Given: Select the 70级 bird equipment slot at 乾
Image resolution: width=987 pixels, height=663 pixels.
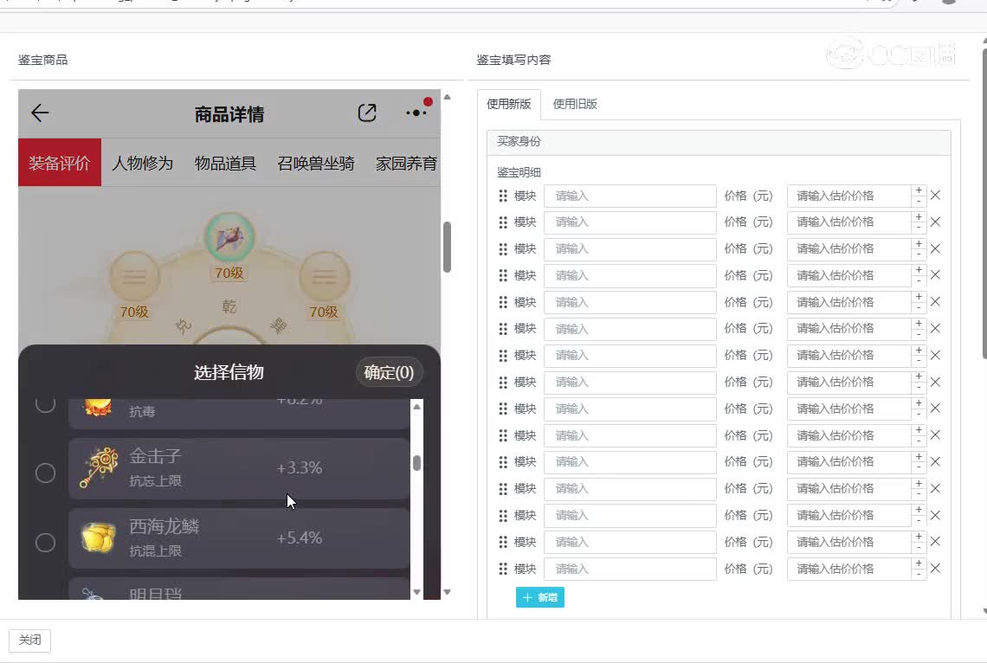Looking at the screenshot, I should [x=229, y=238].
